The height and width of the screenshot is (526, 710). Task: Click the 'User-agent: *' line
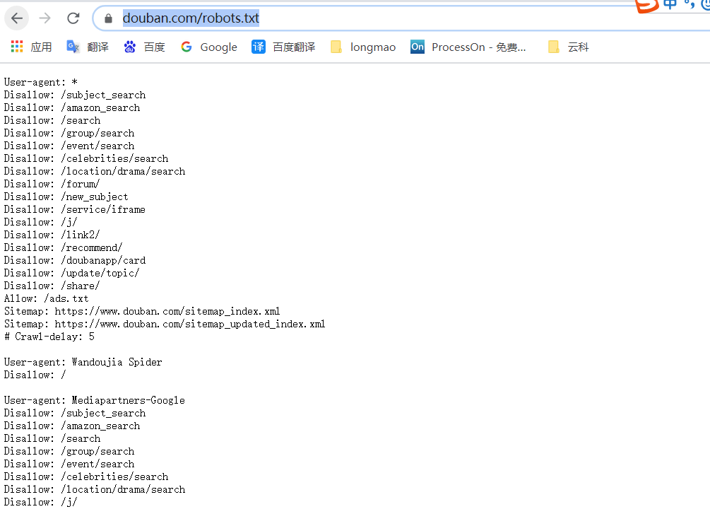pos(41,82)
